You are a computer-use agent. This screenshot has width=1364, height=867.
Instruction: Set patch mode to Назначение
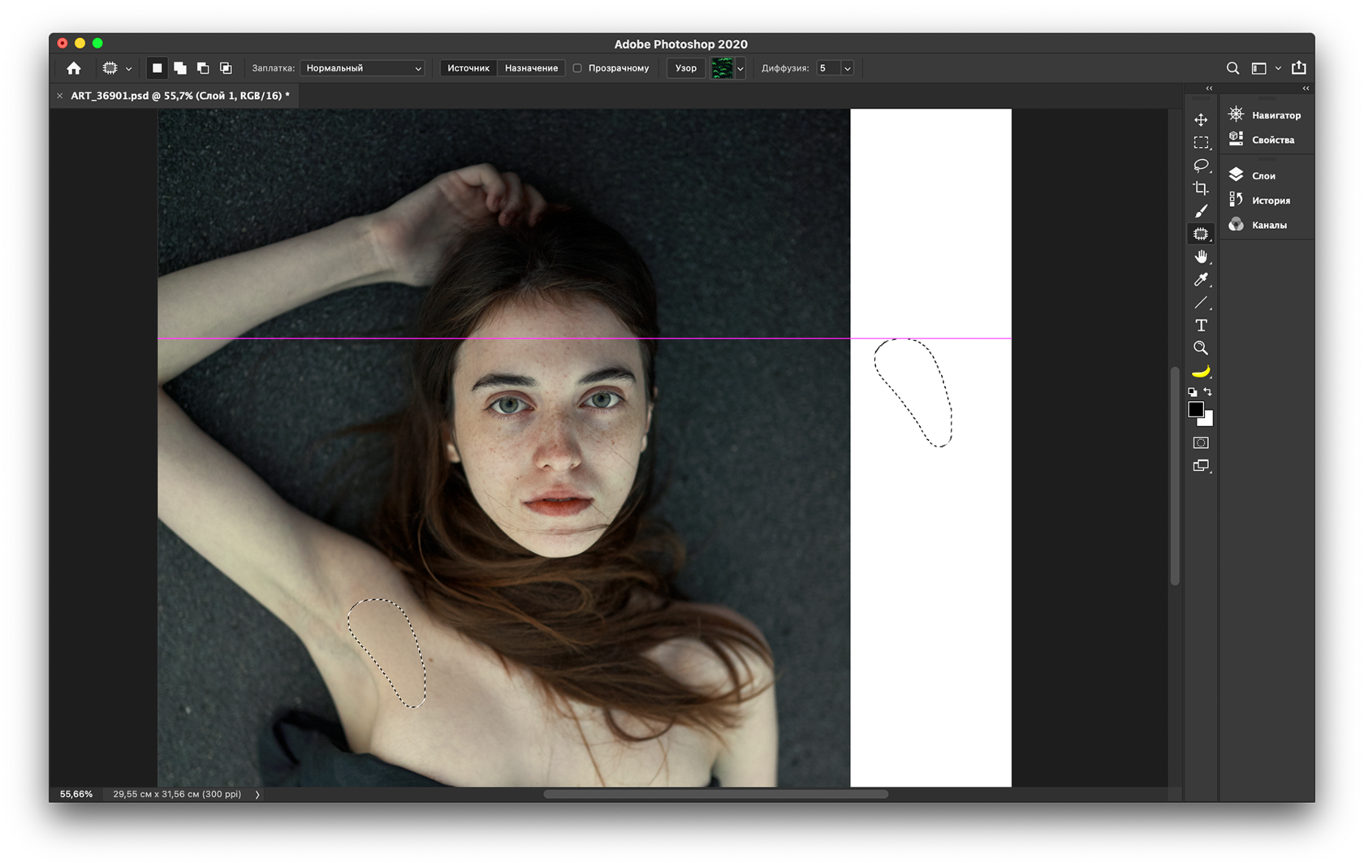(x=531, y=68)
